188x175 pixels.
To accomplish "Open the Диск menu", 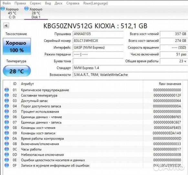I will point(58,3).
